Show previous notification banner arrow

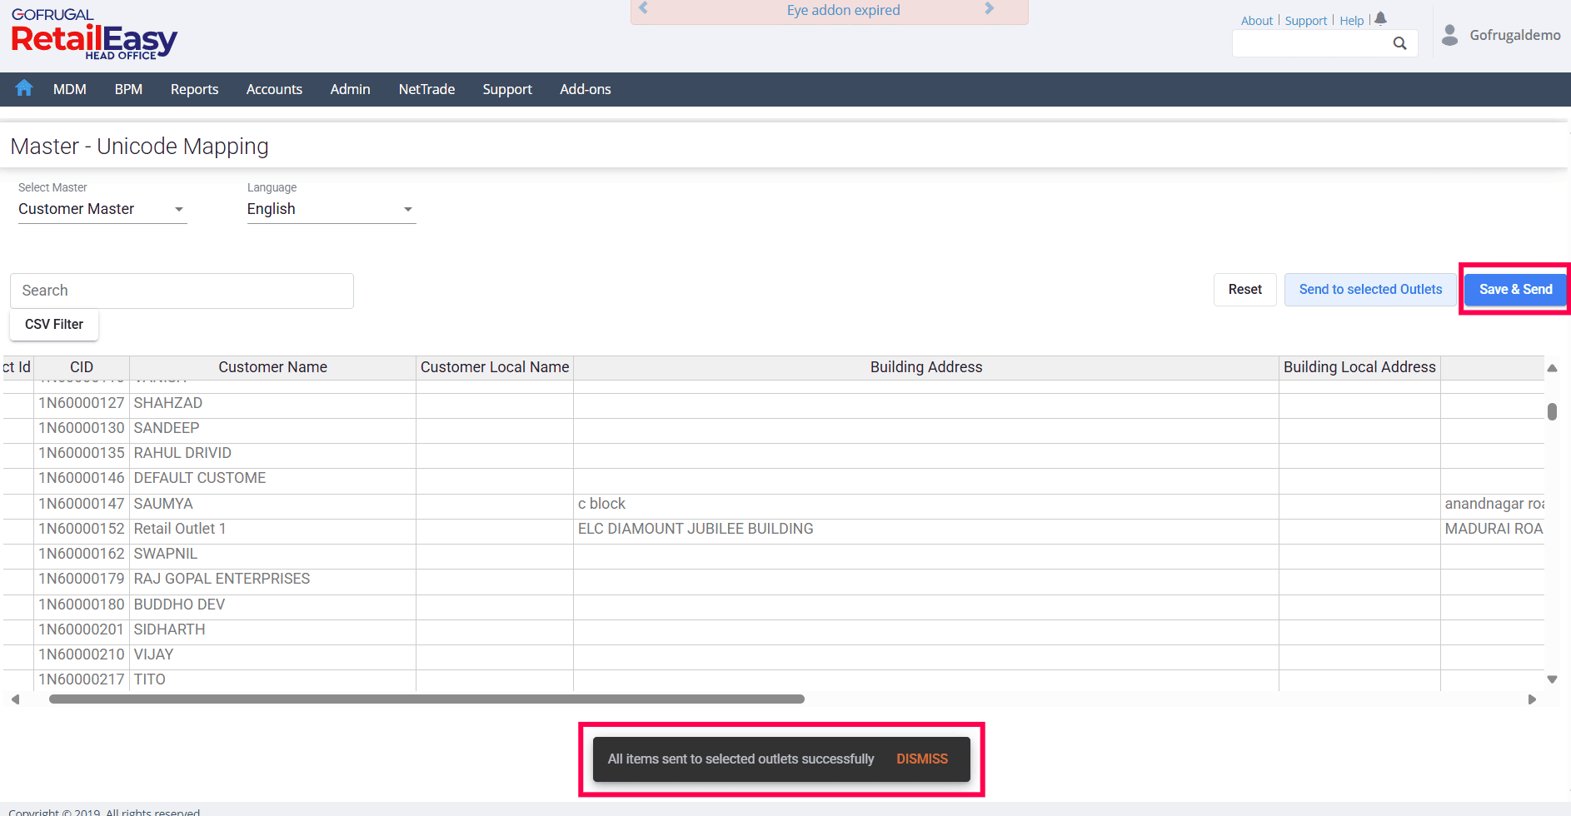643,8
